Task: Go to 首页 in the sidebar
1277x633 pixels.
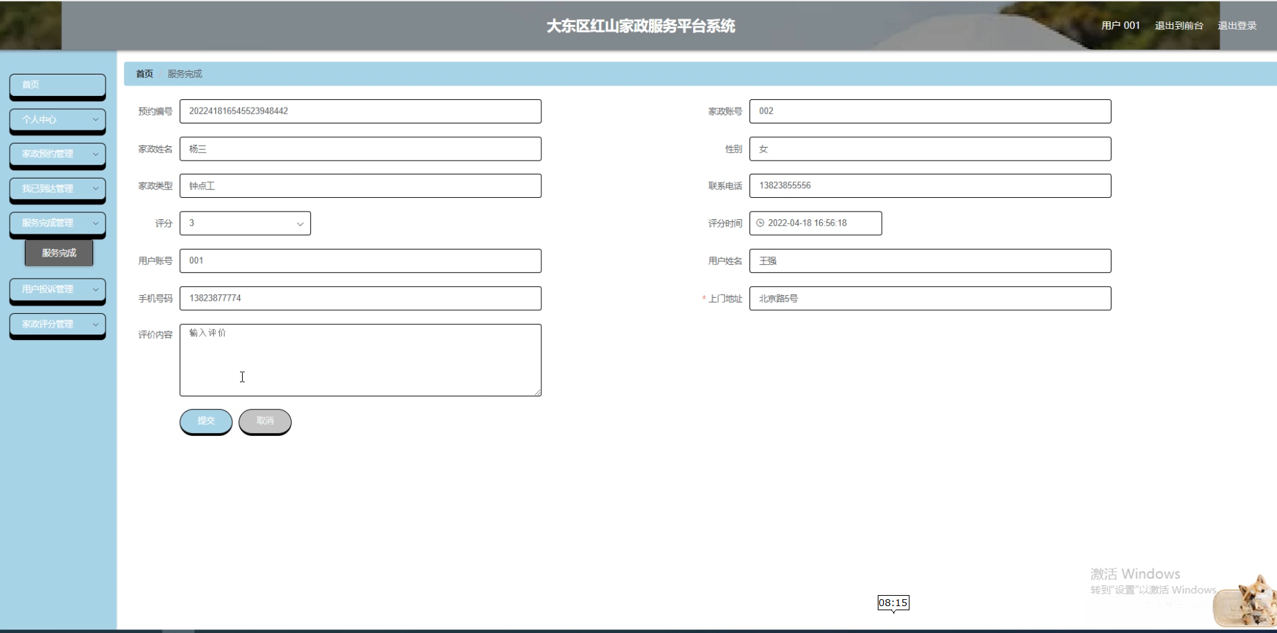Action: tap(57, 85)
